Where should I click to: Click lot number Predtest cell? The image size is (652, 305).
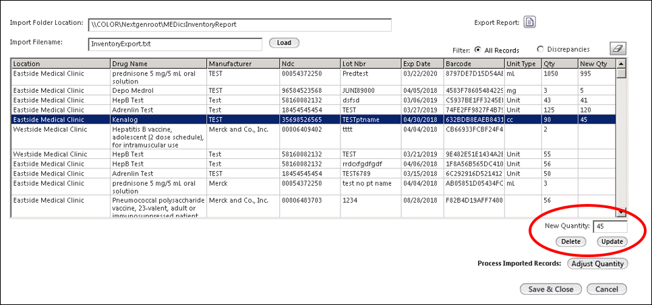tap(371, 77)
